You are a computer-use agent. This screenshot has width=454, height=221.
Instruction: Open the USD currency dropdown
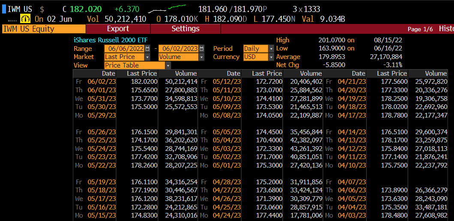(271, 57)
